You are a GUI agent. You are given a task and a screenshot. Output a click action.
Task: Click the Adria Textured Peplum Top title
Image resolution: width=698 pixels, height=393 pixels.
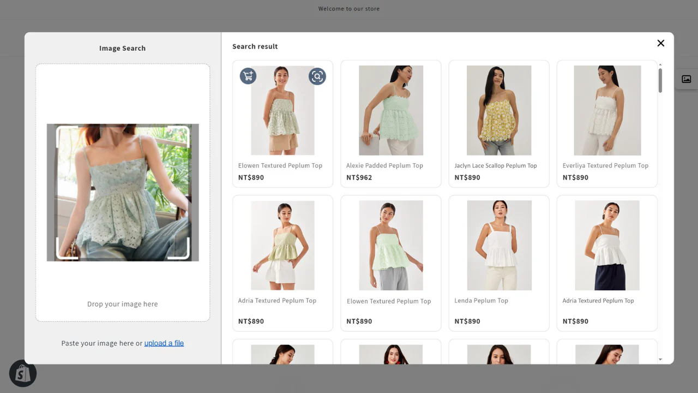[x=277, y=300]
